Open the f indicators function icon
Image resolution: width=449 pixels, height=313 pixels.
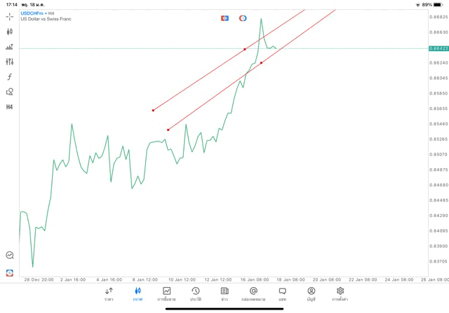(x=9, y=77)
